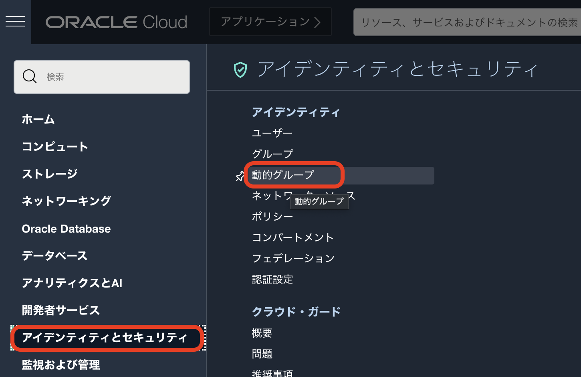Focus the global resource search bar
The height and width of the screenshot is (377, 581).
click(x=467, y=22)
